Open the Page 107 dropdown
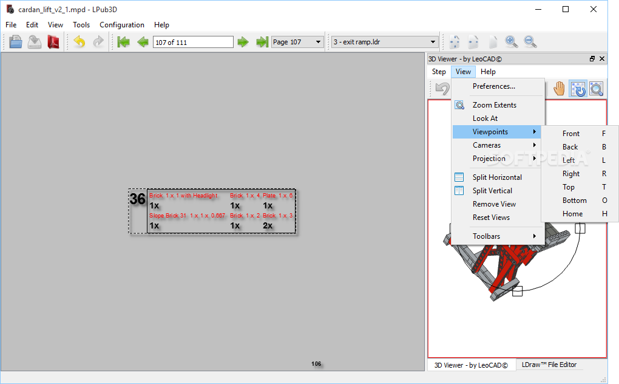619x384 pixels. coord(297,42)
